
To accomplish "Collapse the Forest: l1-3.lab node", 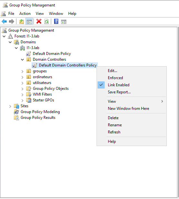I will (x=4, y=36).
